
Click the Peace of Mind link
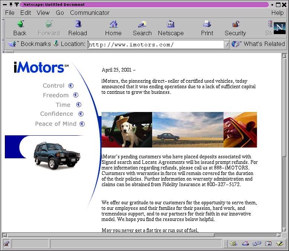point(56,124)
